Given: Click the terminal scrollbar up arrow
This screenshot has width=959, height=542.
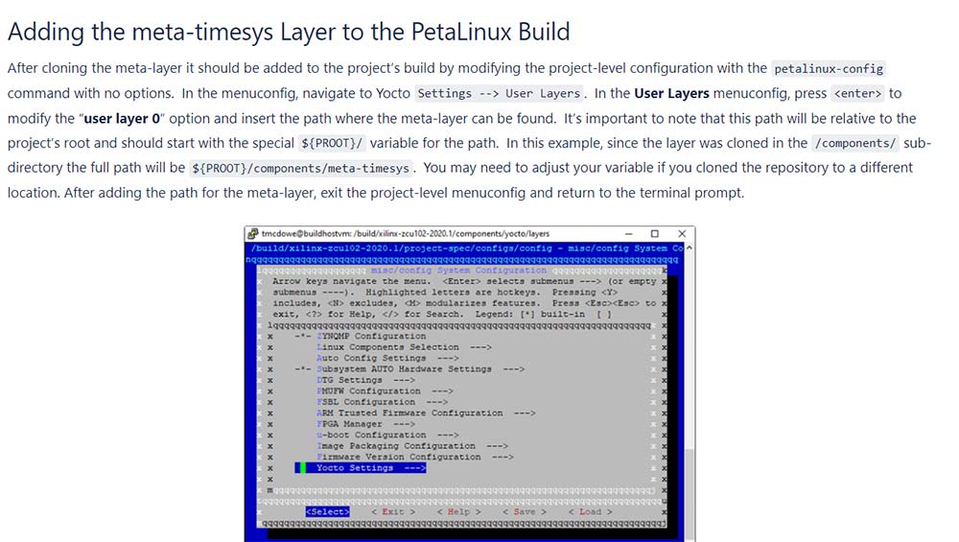Looking at the screenshot, I should coord(690,247).
